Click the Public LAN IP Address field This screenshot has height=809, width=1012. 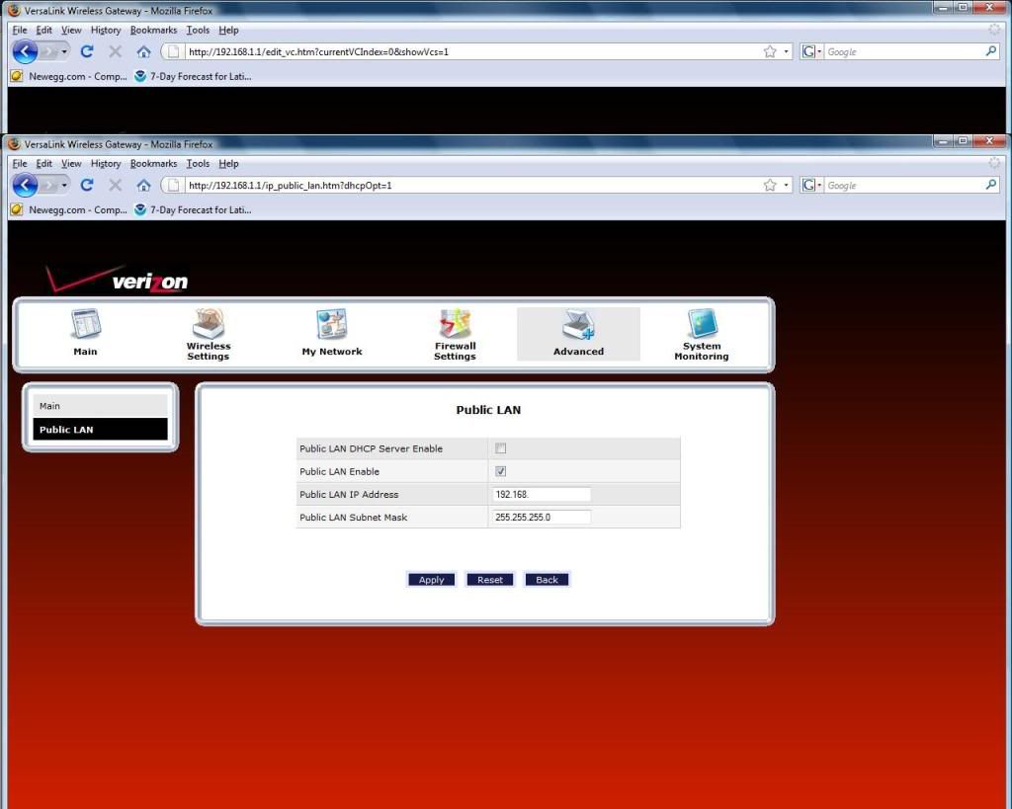[541, 494]
